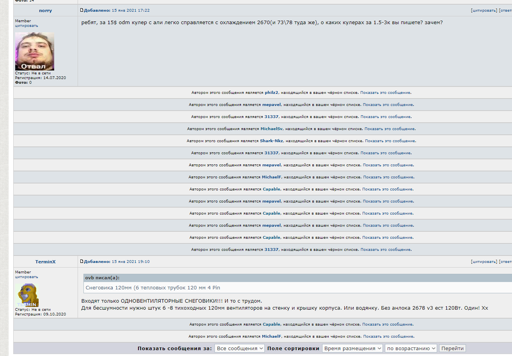This screenshot has height=356, width=512.
Task: Reveal the hidden message by Shark-Nkz
Action: click(x=390, y=141)
